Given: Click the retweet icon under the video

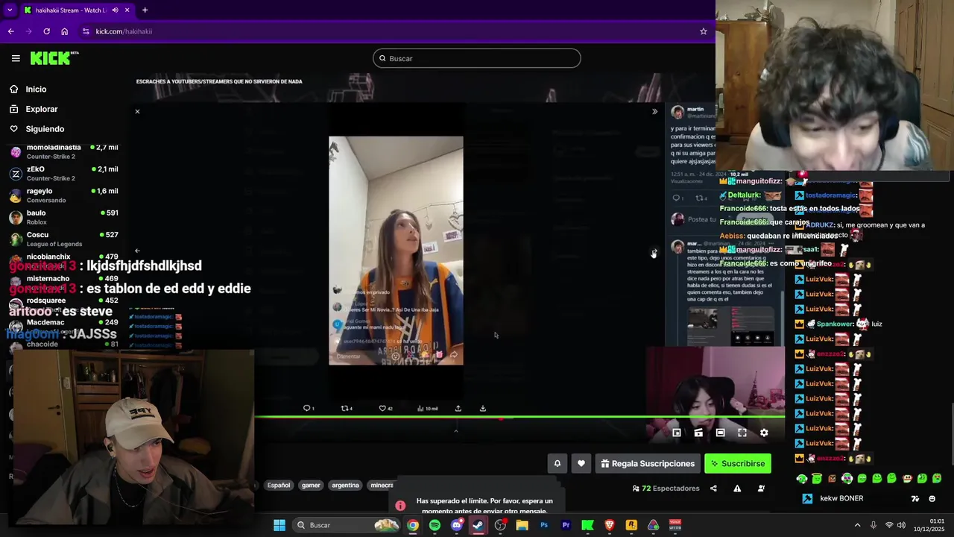Looking at the screenshot, I should 345,408.
